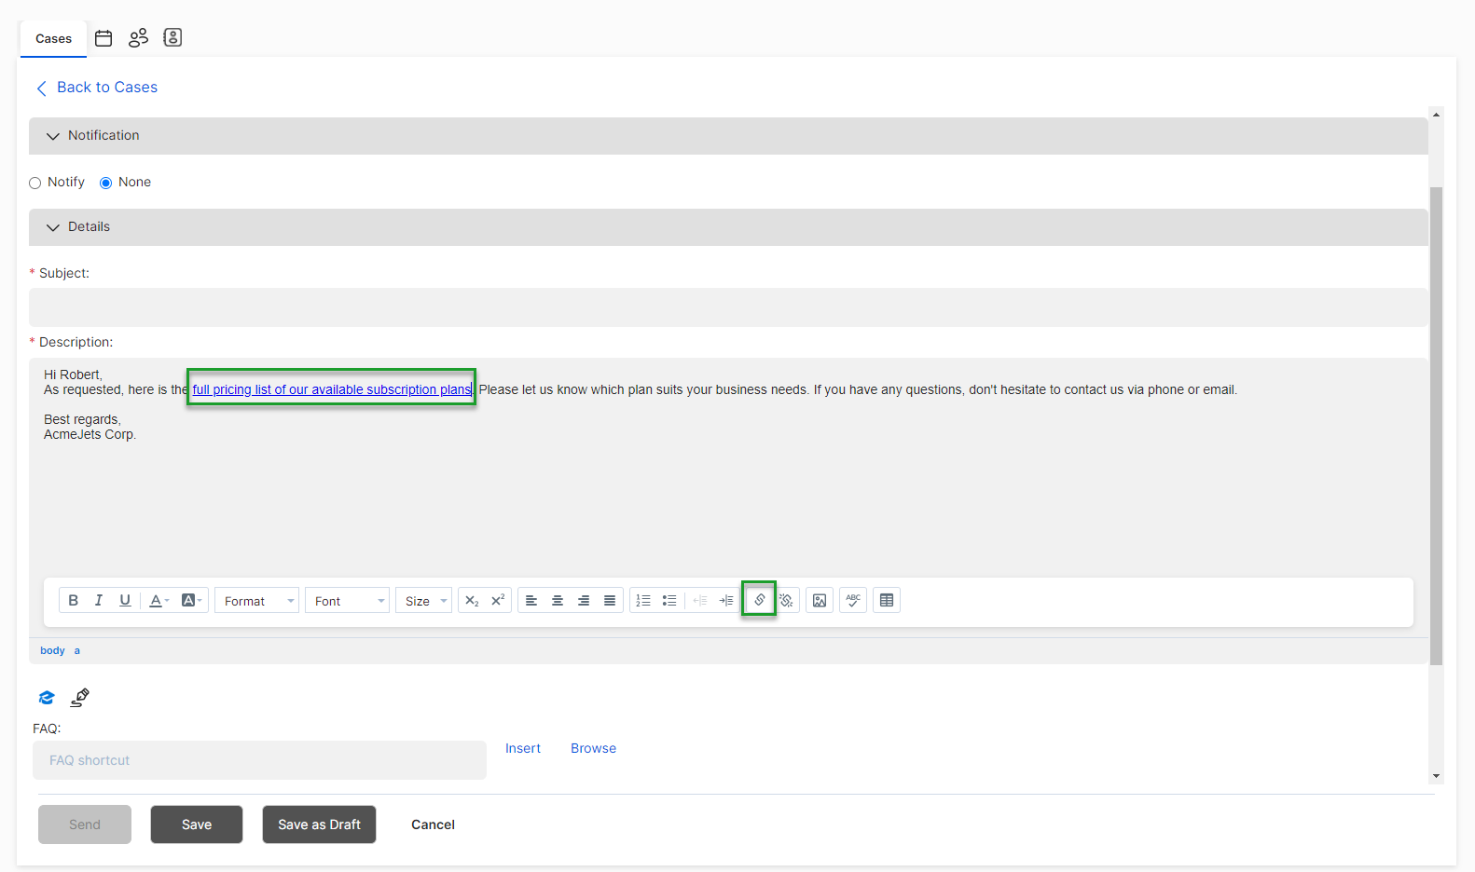The image size is (1475, 872).
Task: Collapse the Notification section
Action: click(728, 136)
